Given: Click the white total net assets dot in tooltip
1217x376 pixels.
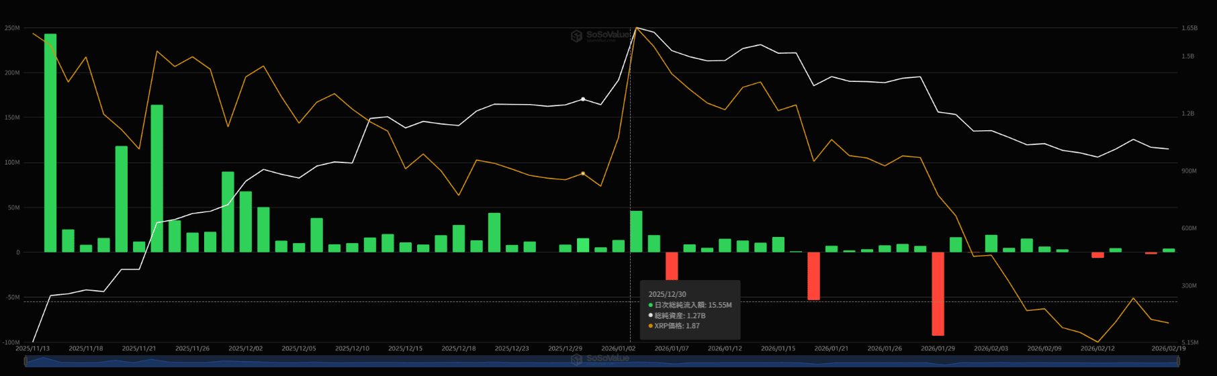Looking at the screenshot, I should click(x=651, y=316).
